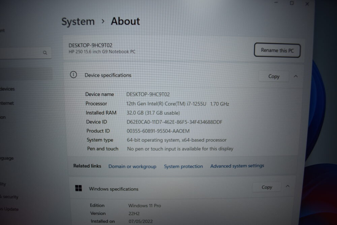
Task: Click the About page heading
Action: coord(125,21)
